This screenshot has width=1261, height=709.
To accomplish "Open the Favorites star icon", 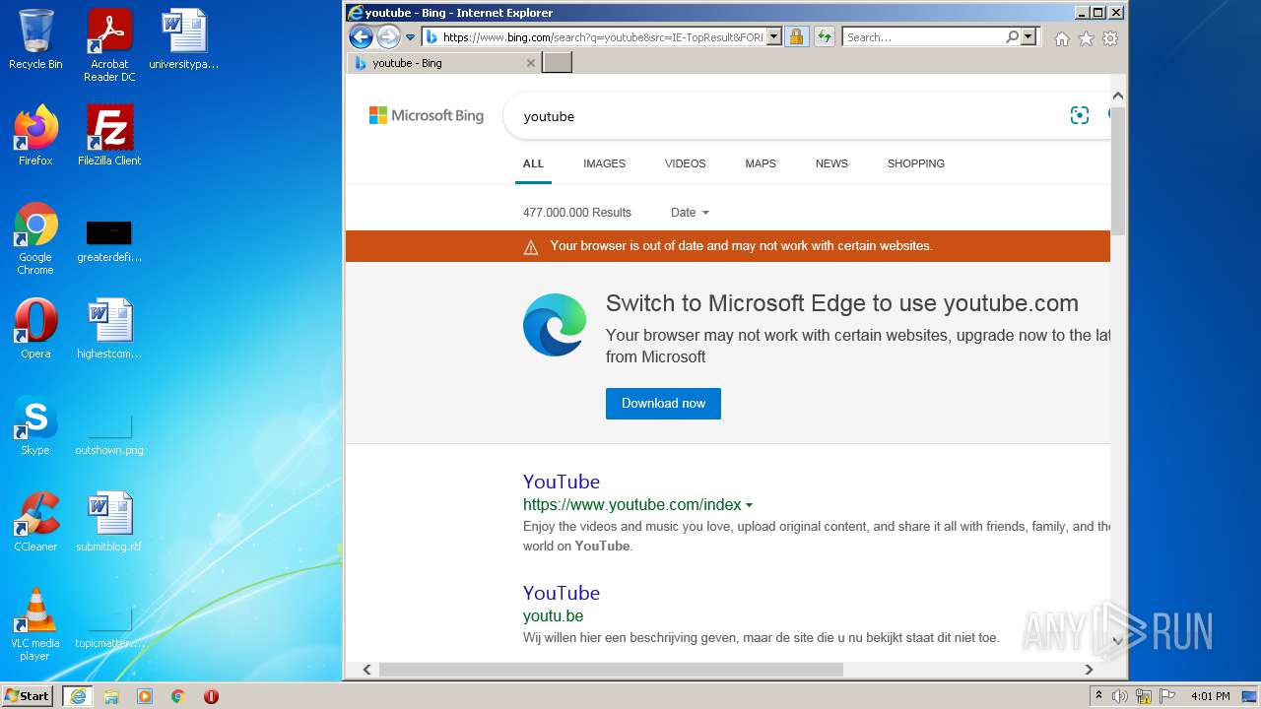I will [x=1086, y=38].
